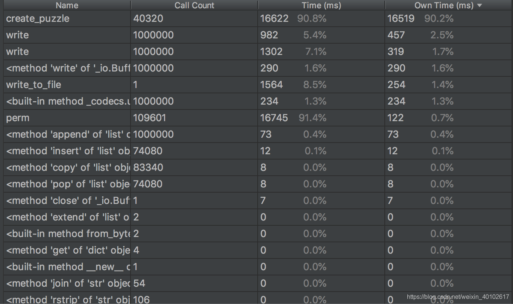Click own time 16519 for create_puzzle
The image size is (513, 304).
[401, 18]
